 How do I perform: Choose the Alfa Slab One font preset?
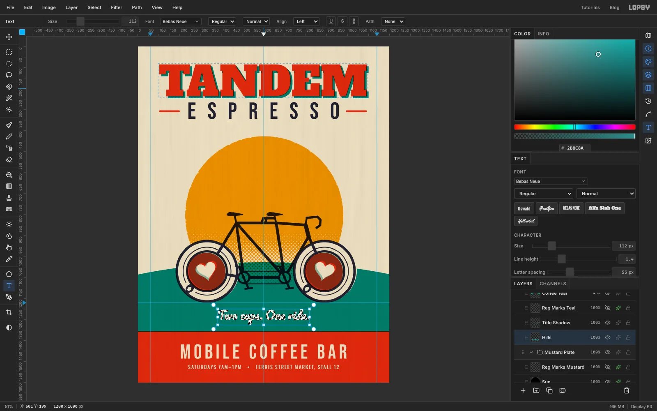click(604, 208)
